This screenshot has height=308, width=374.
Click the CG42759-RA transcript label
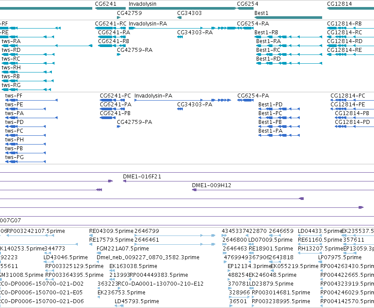[x=134, y=50]
